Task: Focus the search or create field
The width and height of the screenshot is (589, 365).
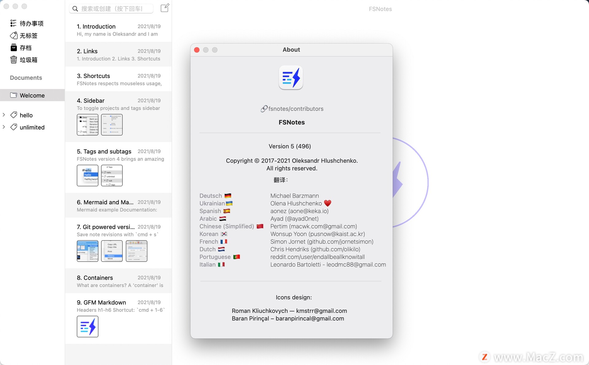Action: click(x=111, y=9)
